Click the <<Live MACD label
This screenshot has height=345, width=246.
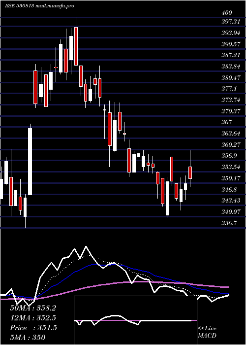coord(207,332)
